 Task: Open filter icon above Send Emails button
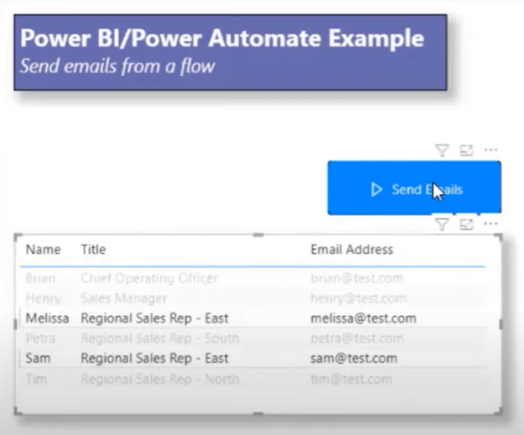pos(442,150)
